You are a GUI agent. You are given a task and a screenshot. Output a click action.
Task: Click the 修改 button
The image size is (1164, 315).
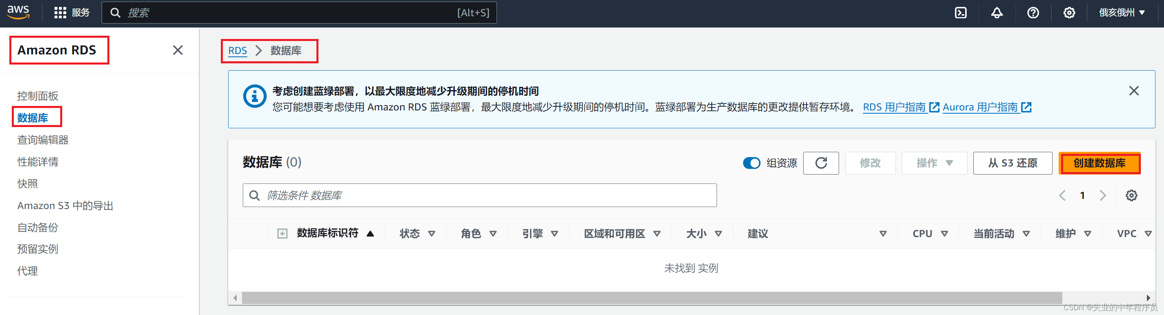[870, 163]
